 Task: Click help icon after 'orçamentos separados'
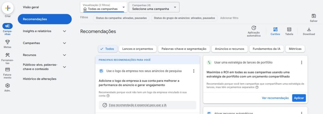[x=257, y=87]
